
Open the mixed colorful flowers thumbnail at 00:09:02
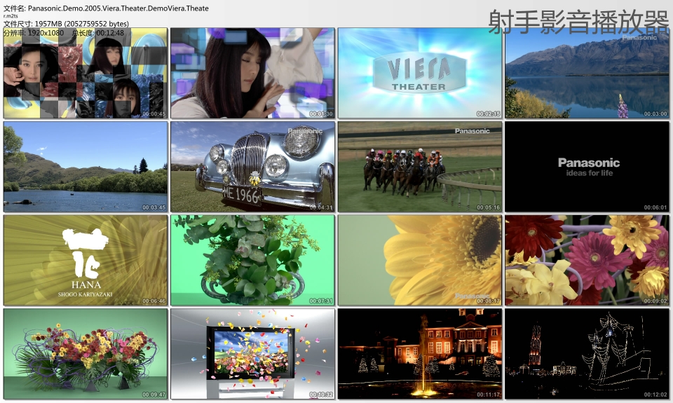(x=587, y=260)
